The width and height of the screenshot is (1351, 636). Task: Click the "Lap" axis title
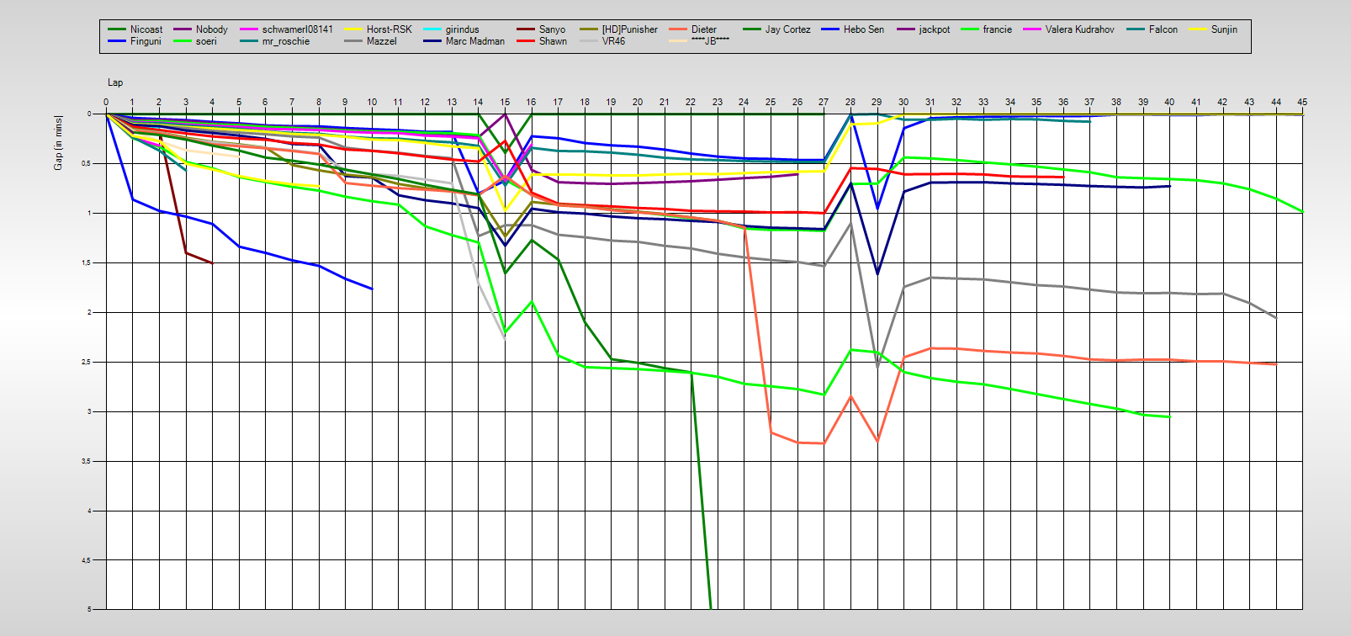115,82
